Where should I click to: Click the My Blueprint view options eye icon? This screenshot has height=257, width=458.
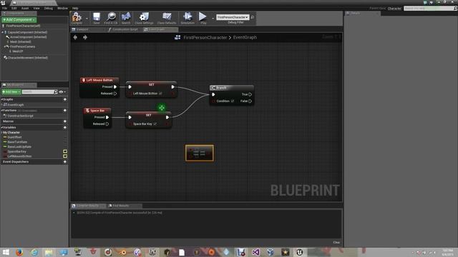[62, 92]
